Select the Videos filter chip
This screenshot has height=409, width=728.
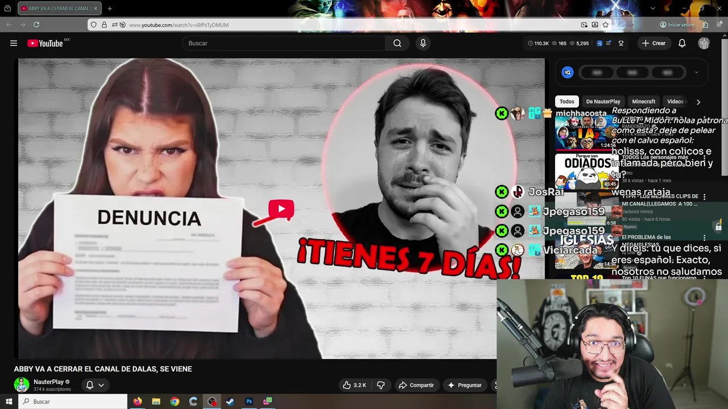676,102
